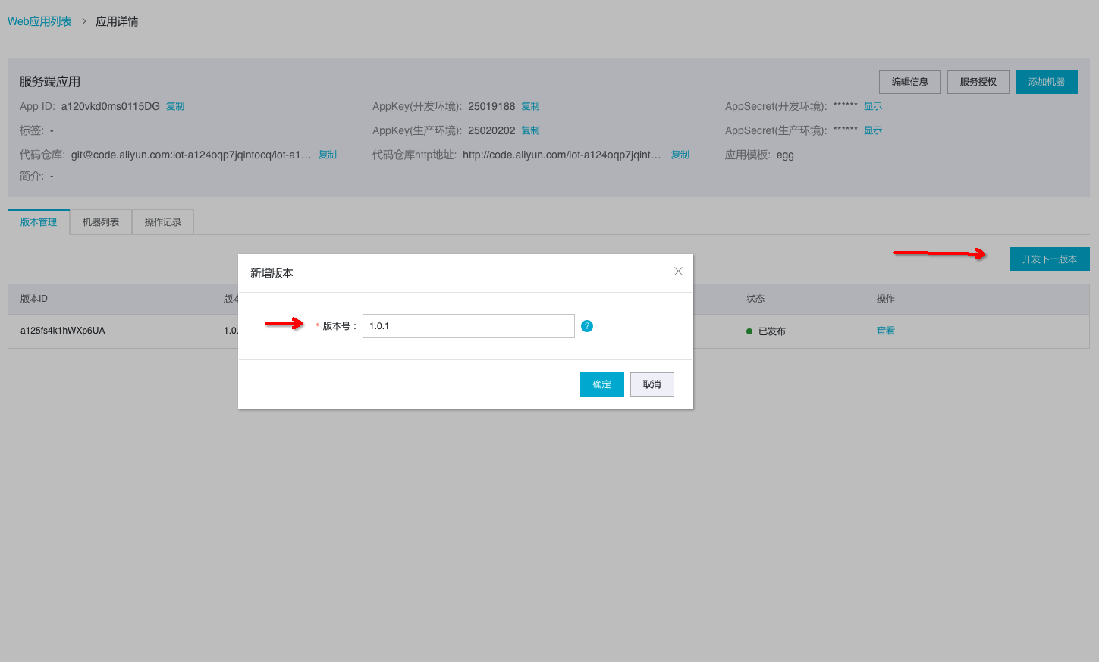Viewport: 1099px width, 662px height.
Task: Open the 编辑信息 button
Action: pos(910,82)
